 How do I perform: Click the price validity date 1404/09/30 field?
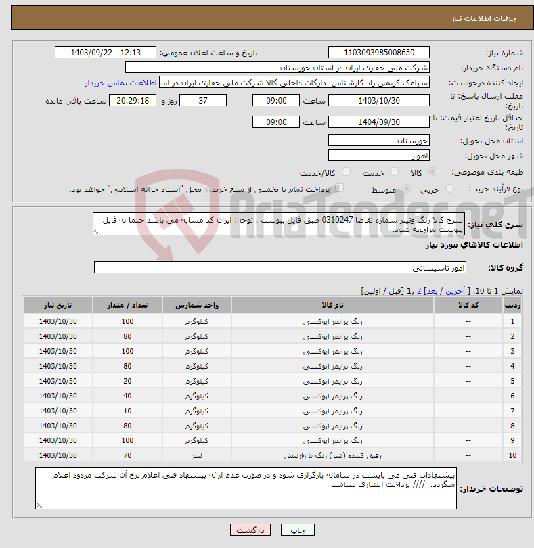click(x=379, y=122)
